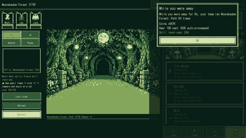
Task: Set game speed to x2
Action: point(30,35)
